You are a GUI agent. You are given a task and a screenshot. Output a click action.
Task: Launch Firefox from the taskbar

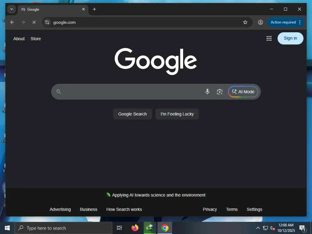point(135,228)
